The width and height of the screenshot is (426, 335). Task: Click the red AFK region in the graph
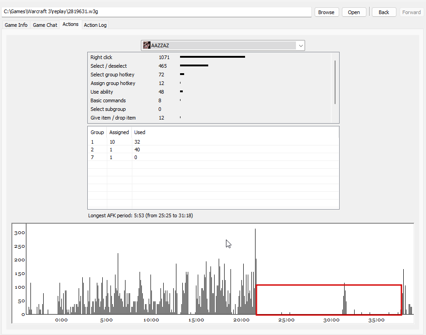[329, 300]
